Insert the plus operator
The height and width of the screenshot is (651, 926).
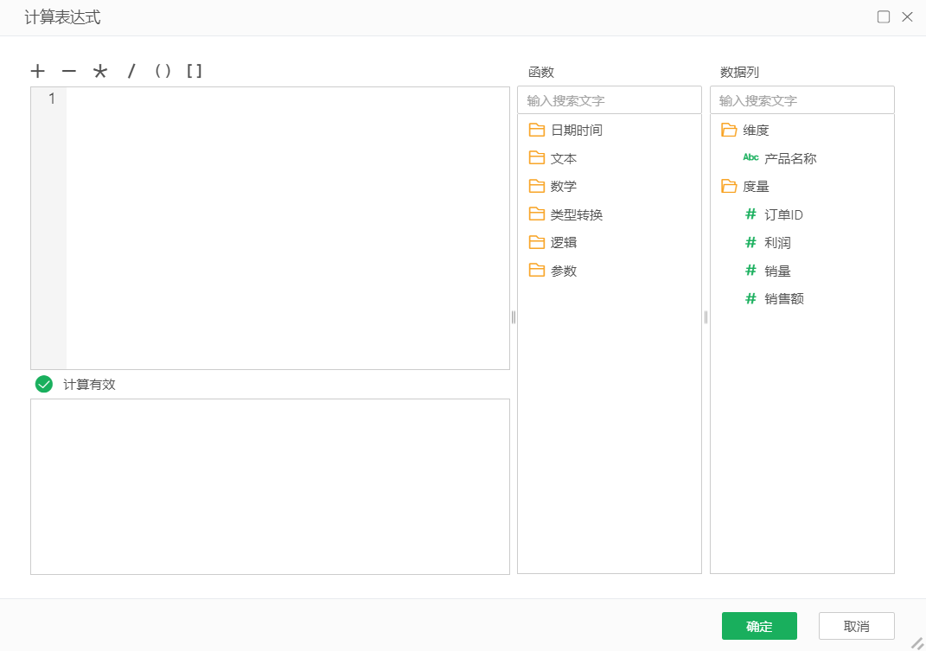point(38,72)
